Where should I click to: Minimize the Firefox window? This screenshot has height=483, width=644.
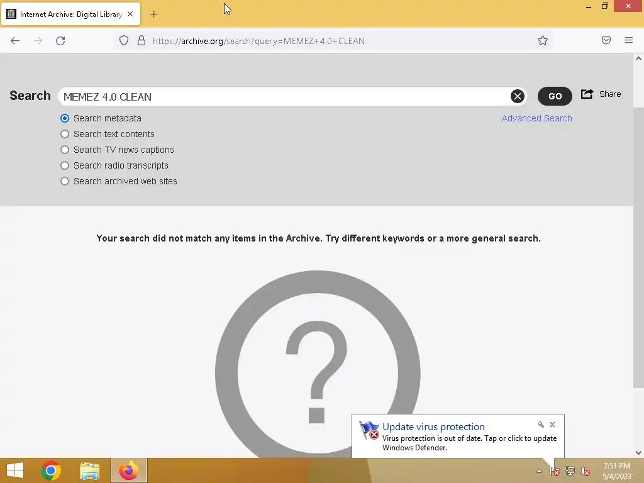click(589, 6)
